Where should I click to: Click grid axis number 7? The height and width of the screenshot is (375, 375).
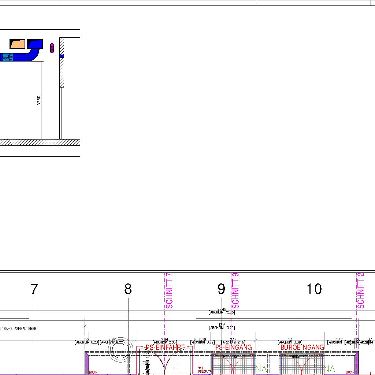34,289
